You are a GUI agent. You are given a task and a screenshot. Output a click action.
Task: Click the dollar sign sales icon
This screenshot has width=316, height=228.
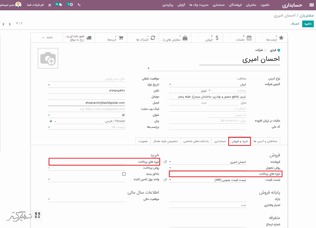coord(217,38)
